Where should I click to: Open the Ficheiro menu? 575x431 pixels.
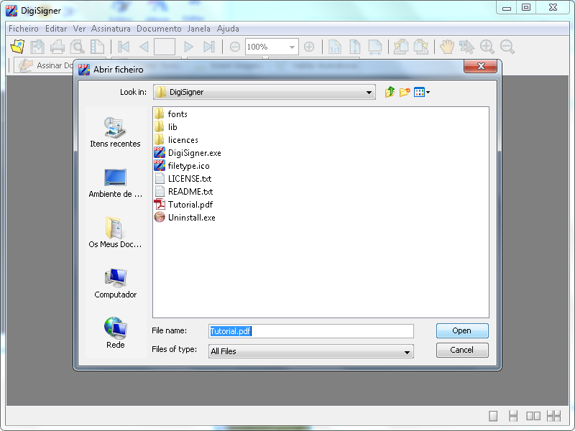pos(24,29)
